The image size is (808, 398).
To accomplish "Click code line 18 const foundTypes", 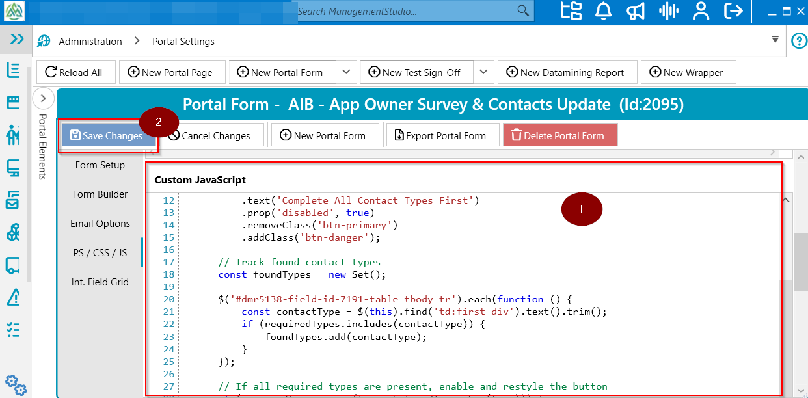I will tap(303, 274).
